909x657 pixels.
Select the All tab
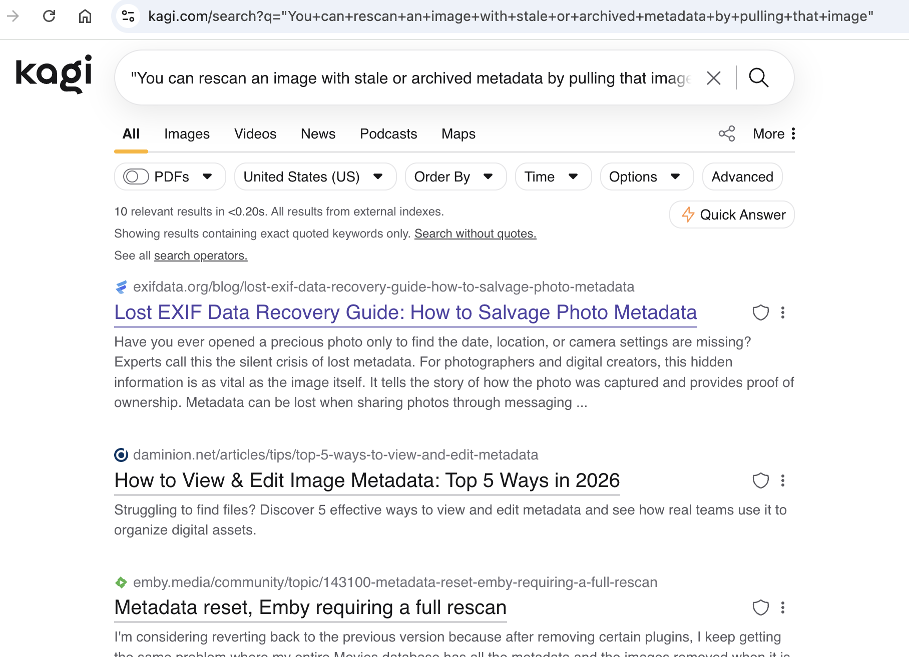click(131, 134)
